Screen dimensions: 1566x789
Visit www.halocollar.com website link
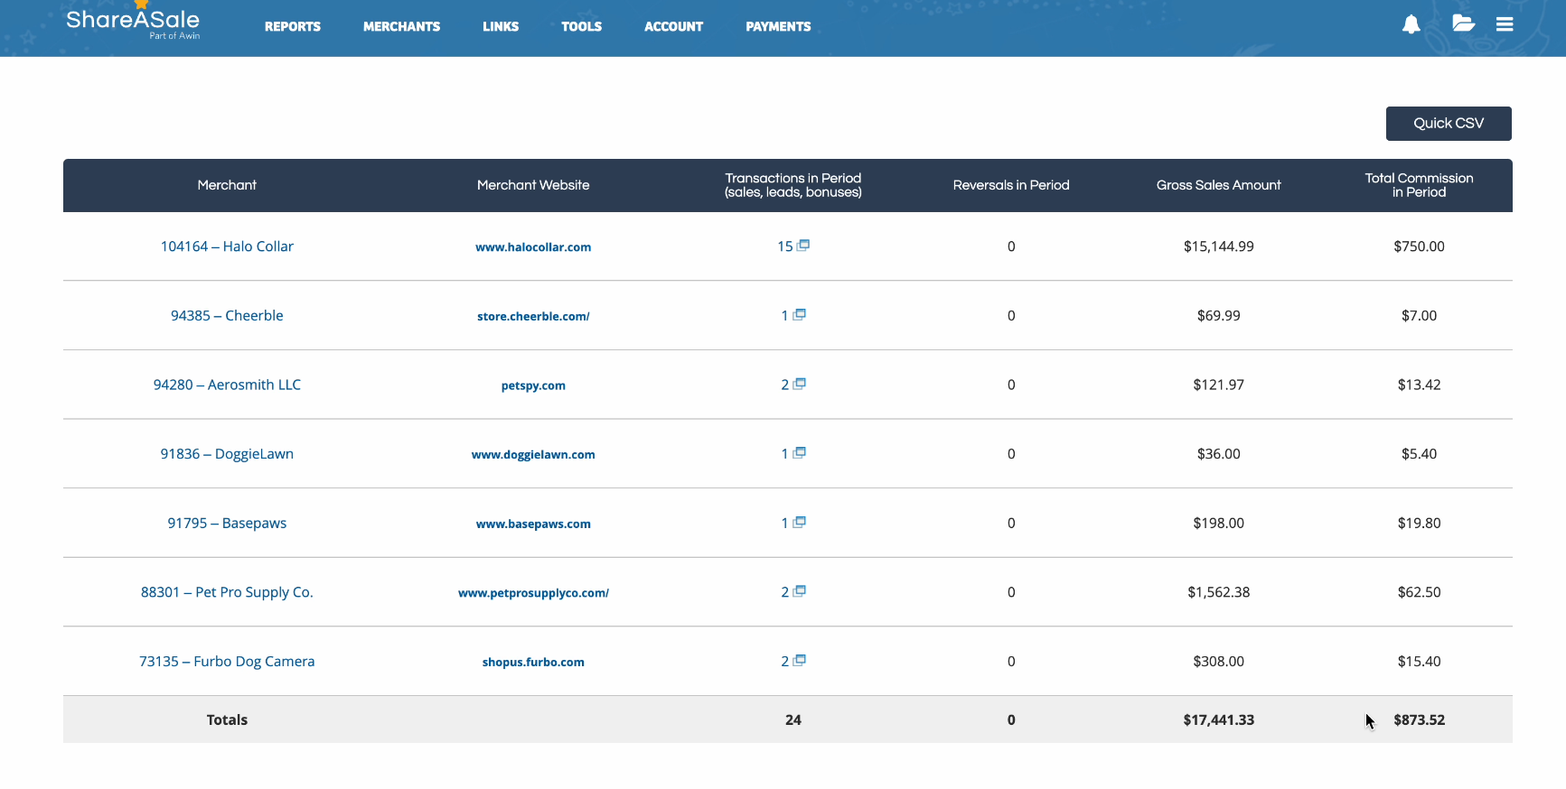(x=533, y=247)
